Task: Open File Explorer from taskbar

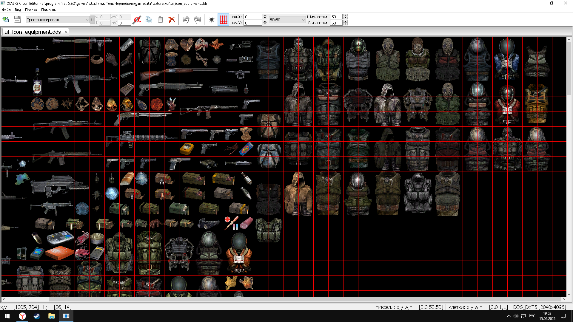Action: (51, 316)
